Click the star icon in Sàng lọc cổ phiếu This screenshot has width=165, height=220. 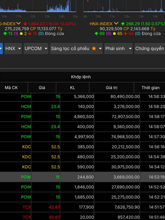(x=94, y=48)
